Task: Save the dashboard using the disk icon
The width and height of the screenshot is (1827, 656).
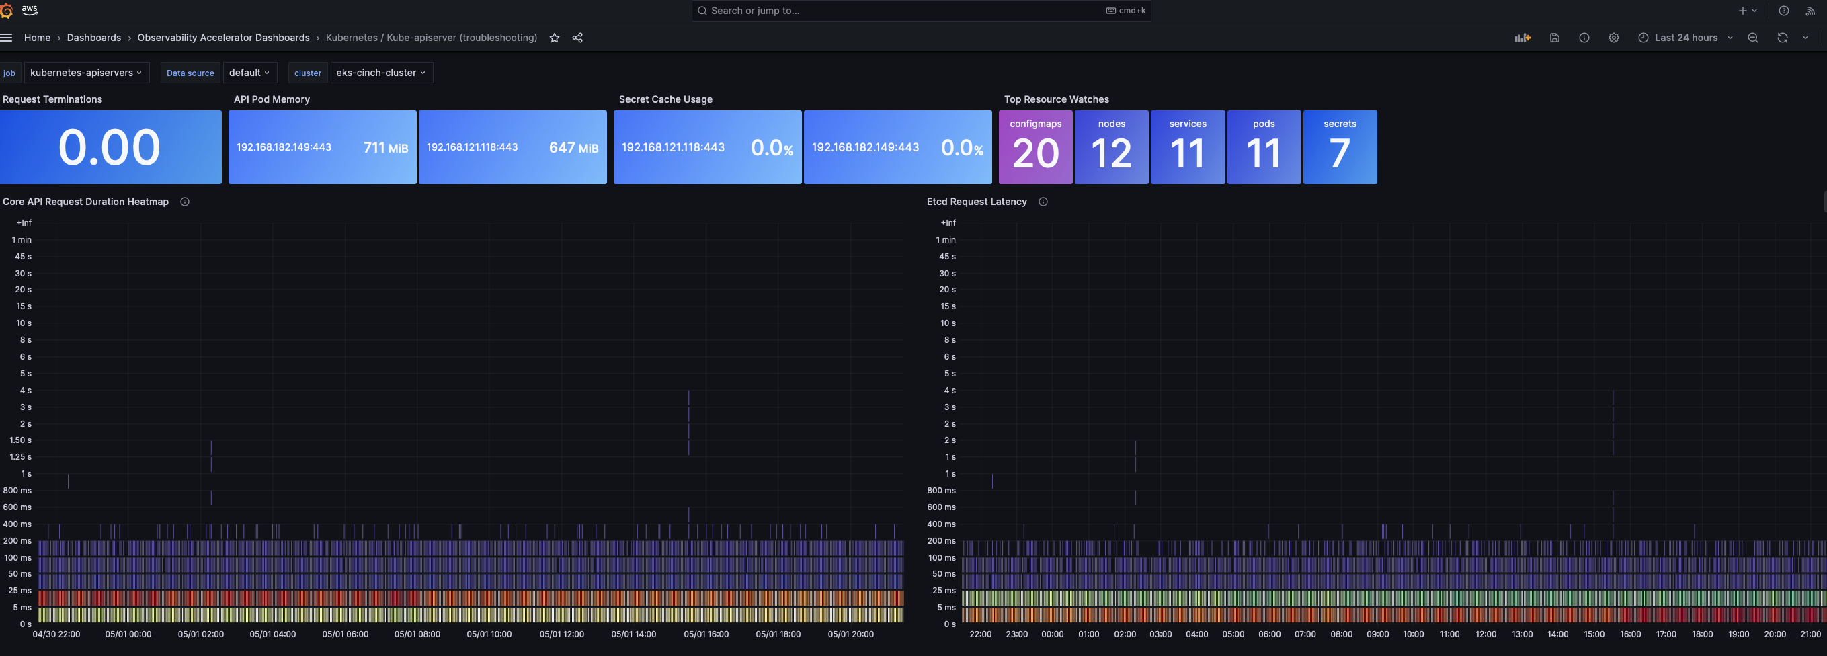Action: (x=1554, y=38)
